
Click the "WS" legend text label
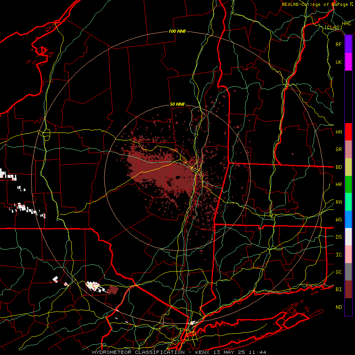coord(338,220)
